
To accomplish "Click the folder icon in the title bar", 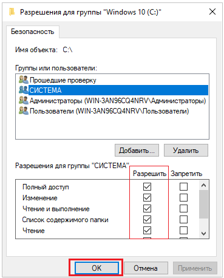I will (12, 12).
